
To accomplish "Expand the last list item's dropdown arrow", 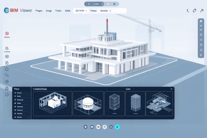I will point(28,117).
